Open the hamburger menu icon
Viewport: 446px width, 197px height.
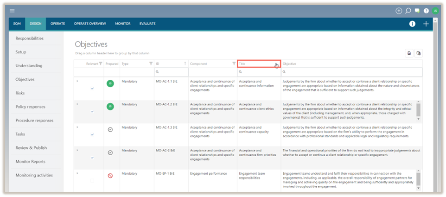12,11
